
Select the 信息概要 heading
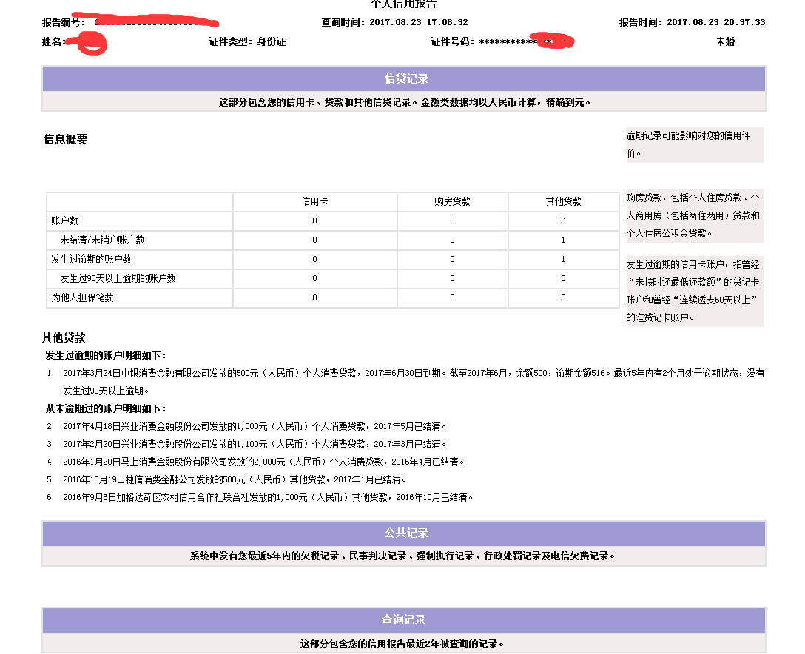click(x=65, y=139)
